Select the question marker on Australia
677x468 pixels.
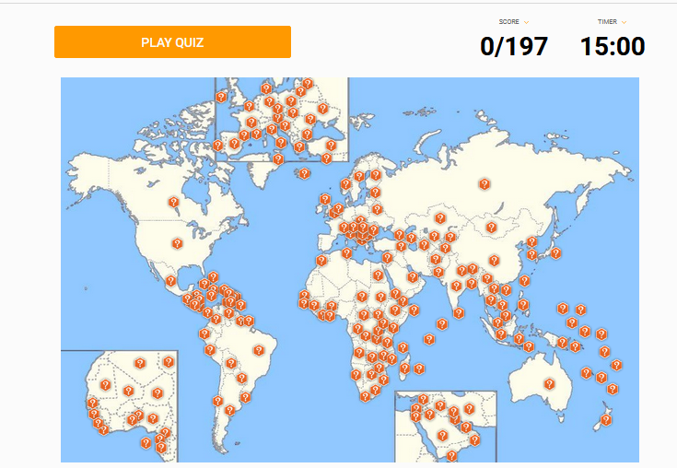point(549,383)
